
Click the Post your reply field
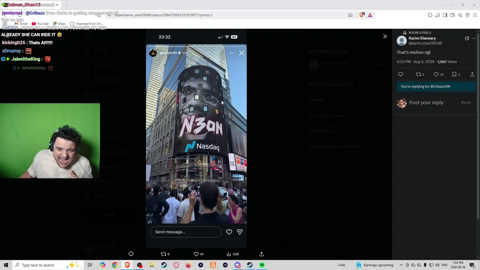pos(426,102)
